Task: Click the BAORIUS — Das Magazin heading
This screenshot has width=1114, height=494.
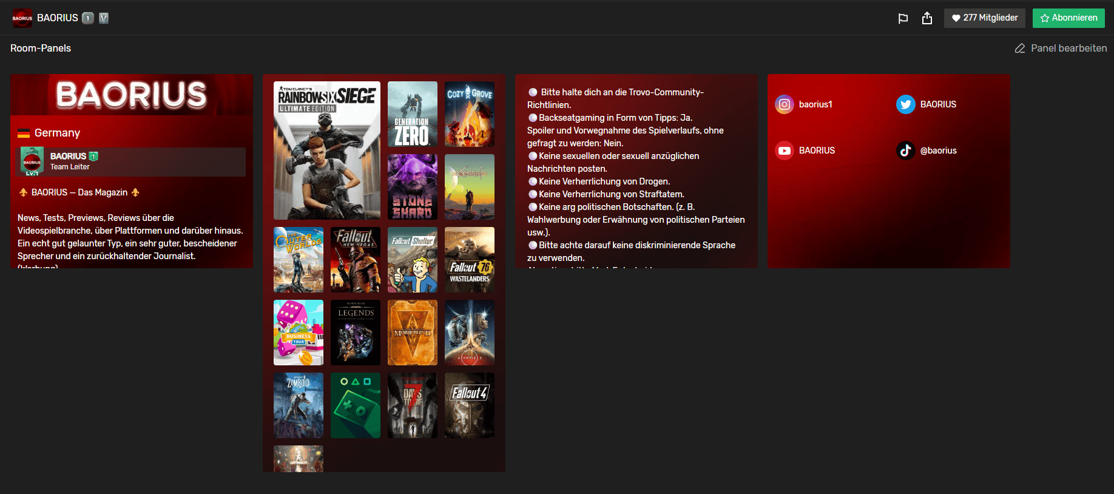Action: [x=79, y=192]
